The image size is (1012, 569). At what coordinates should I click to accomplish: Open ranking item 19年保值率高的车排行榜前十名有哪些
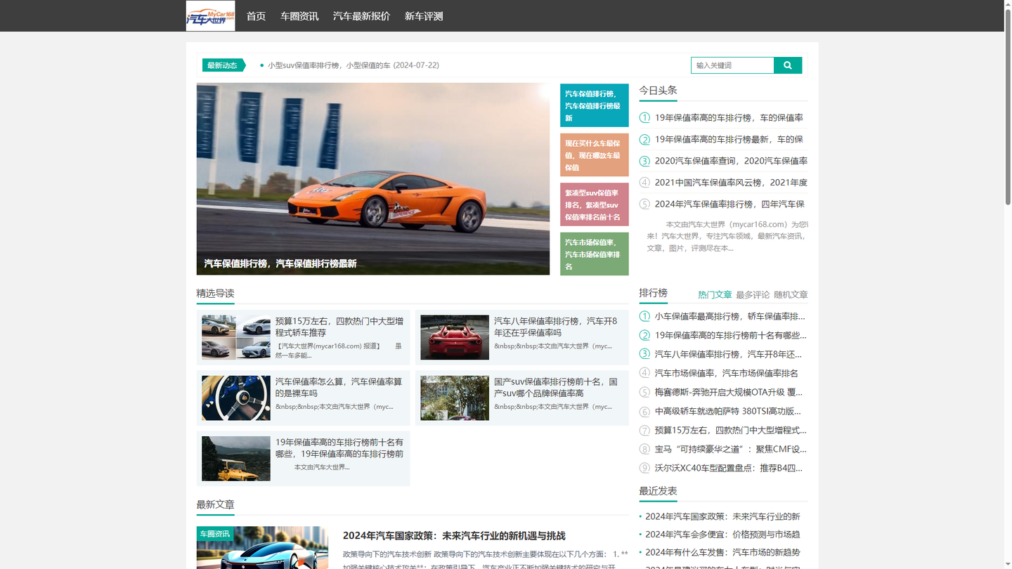click(x=731, y=335)
